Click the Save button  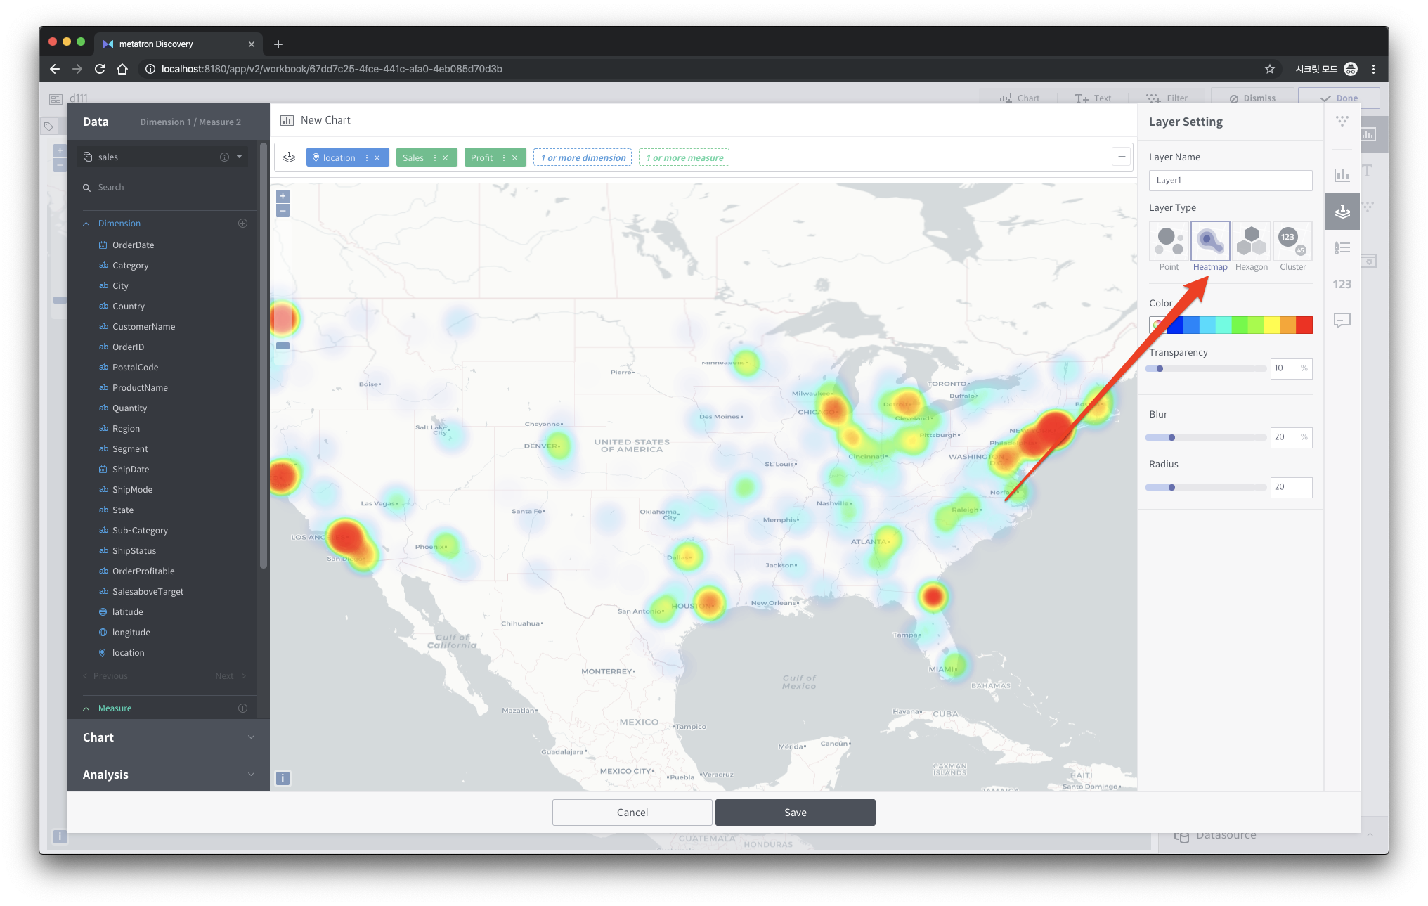(x=795, y=812)
